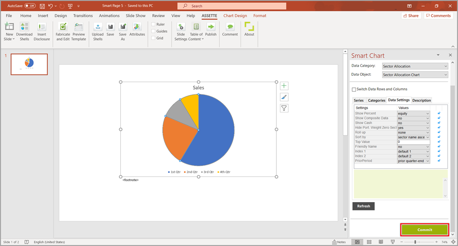Click the zoom in plus button

[x=436, y=242]
